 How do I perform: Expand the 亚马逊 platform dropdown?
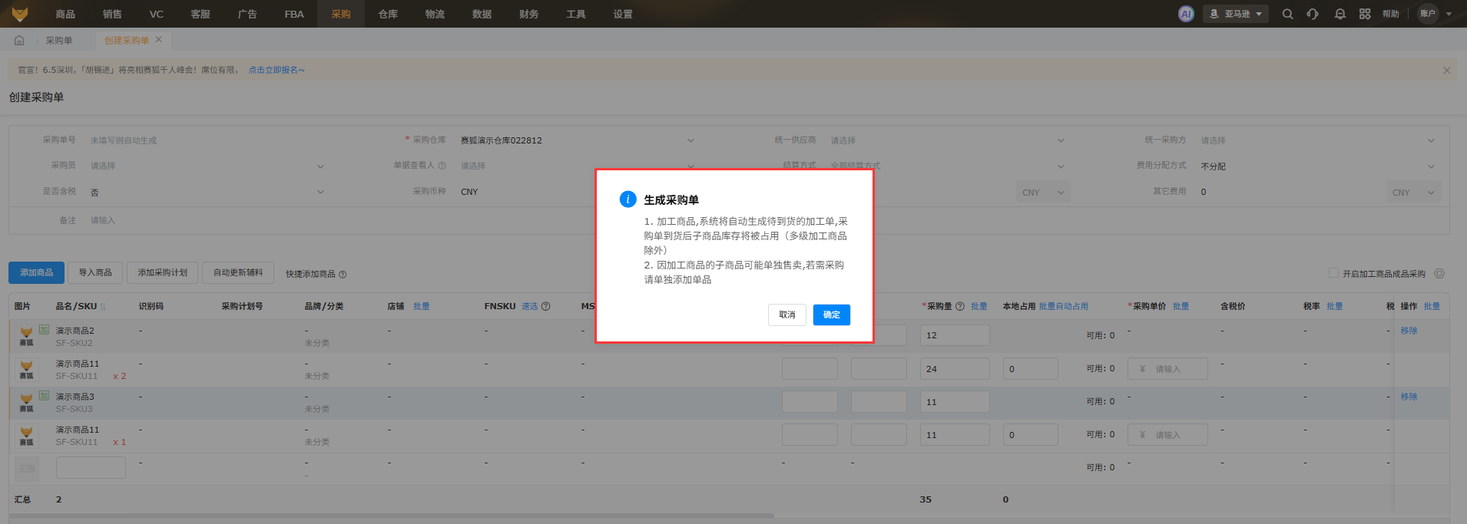tap(1236, 14)
